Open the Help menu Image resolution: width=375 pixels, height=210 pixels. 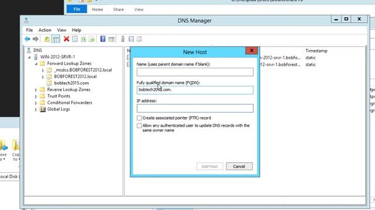pos(77,30)
